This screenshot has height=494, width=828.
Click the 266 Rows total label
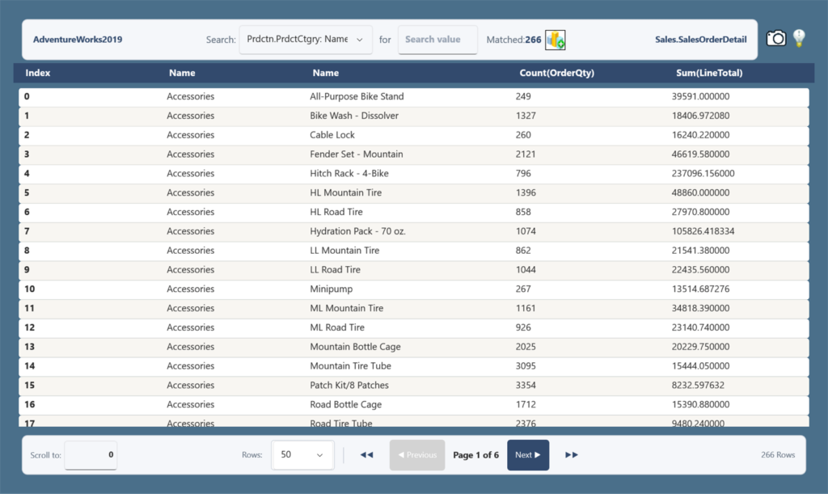click(x=778, y=455)
